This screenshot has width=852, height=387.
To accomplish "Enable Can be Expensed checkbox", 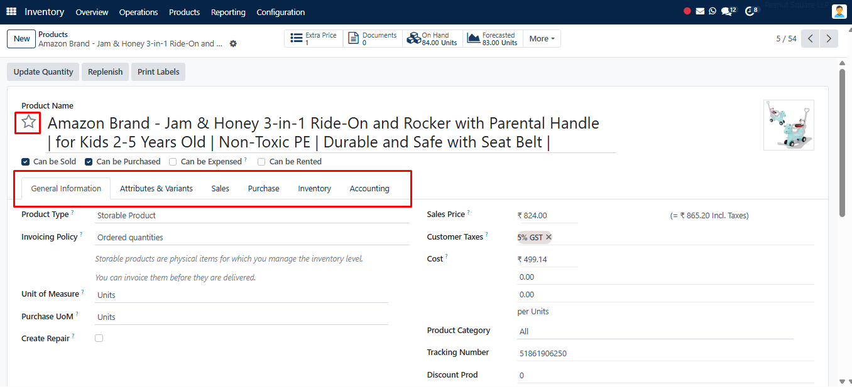I will tap(173, 162).
